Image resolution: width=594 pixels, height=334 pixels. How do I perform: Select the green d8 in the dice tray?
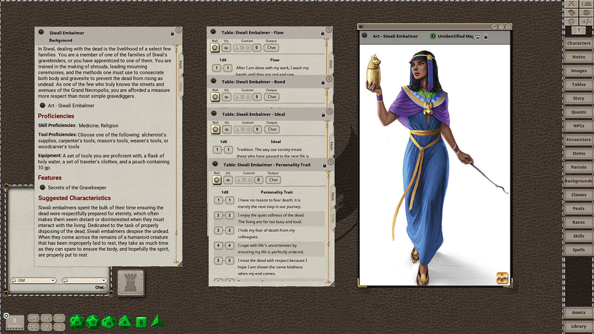124,321
